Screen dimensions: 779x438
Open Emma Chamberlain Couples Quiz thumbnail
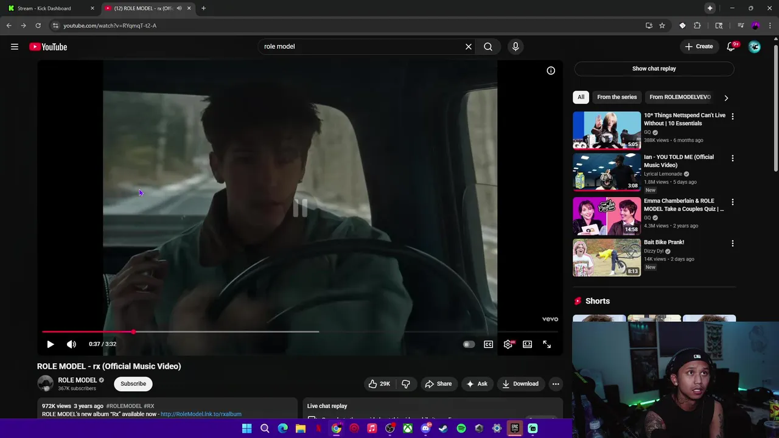[607, 216]
